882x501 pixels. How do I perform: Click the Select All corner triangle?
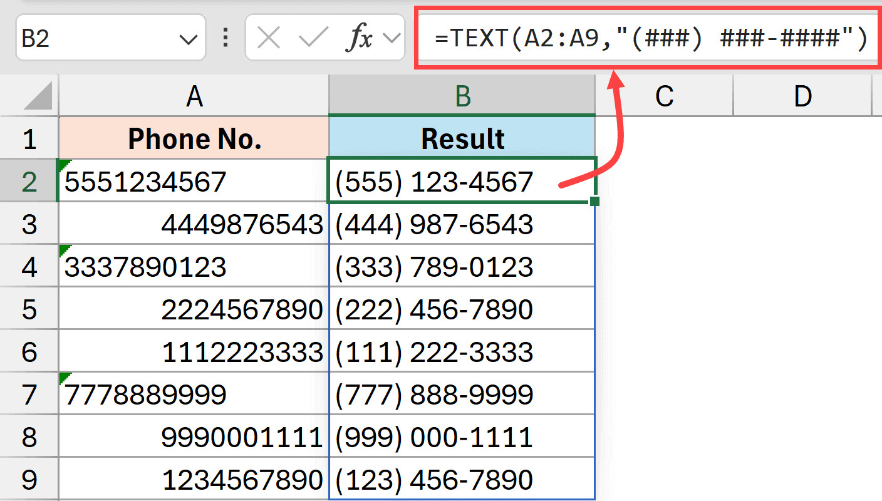pyautogui.click(x=38, y=98)
